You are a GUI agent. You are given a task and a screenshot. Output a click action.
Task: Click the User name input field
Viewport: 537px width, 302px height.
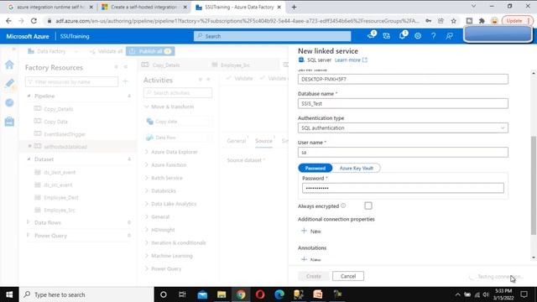click(x=403, y=152)
